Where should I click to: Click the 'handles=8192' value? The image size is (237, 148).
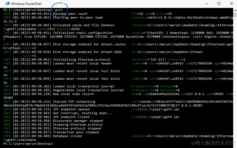click(x=68, y=29)
